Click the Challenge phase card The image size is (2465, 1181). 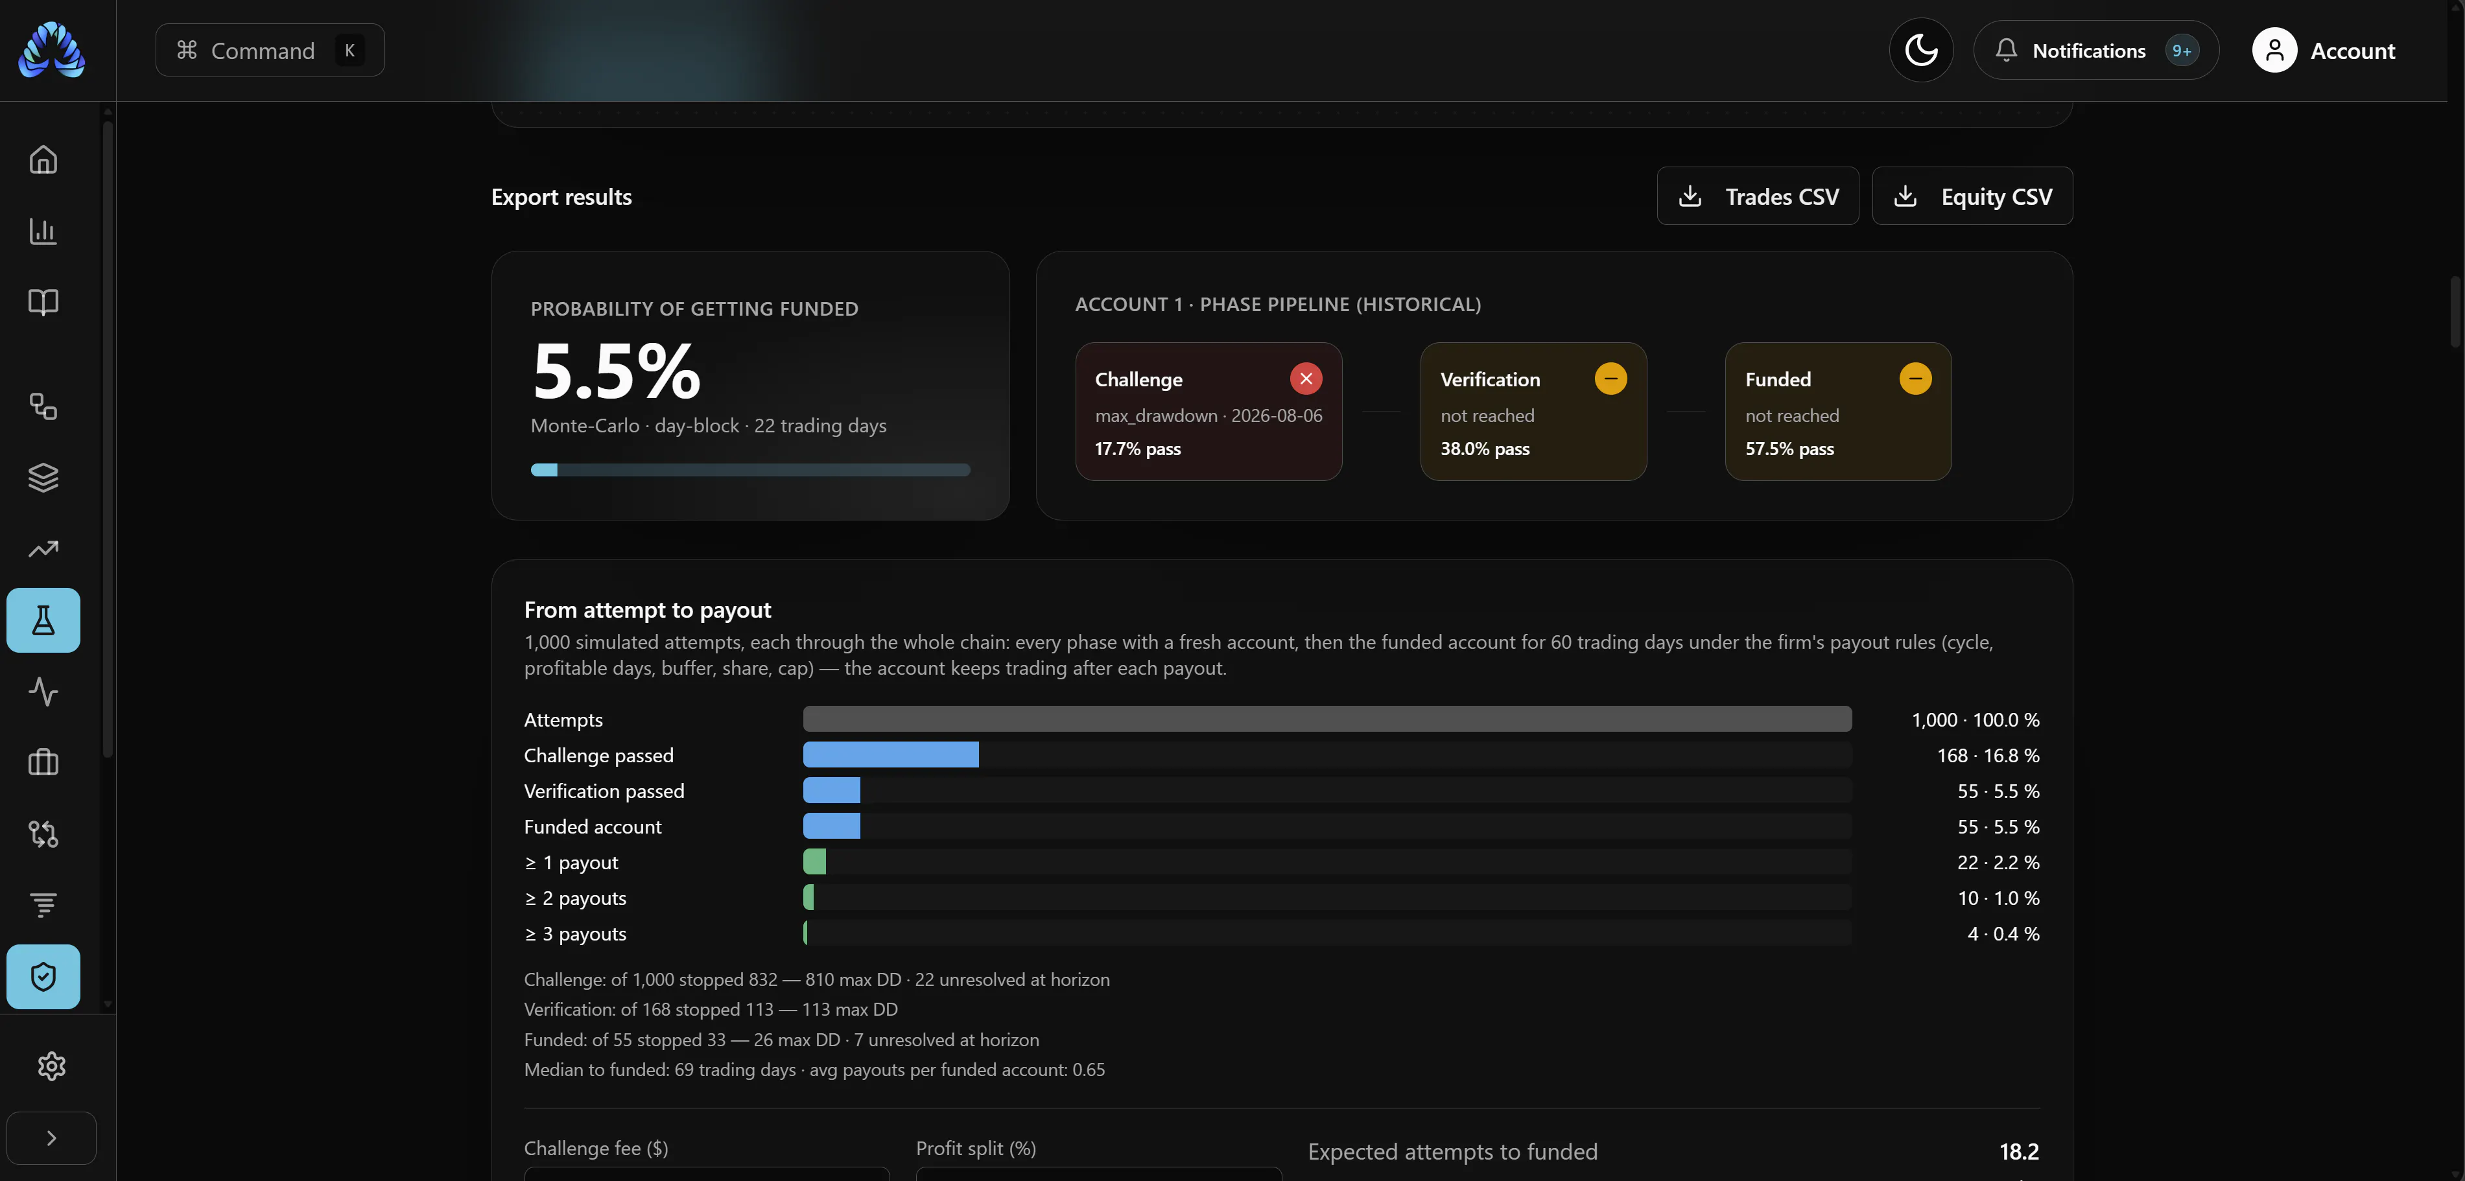click(x=1208, y=412)
